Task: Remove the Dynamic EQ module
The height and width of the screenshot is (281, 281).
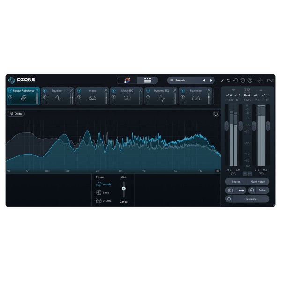Action: click(175, 90)
